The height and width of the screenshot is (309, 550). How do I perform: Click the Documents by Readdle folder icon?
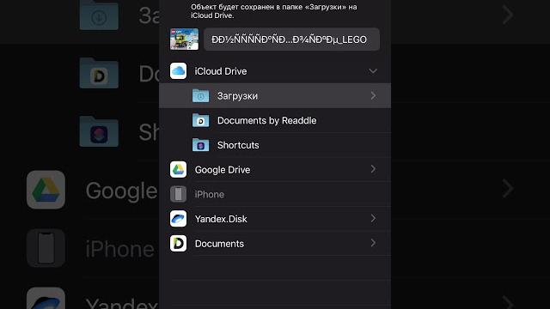pos(200,120)
